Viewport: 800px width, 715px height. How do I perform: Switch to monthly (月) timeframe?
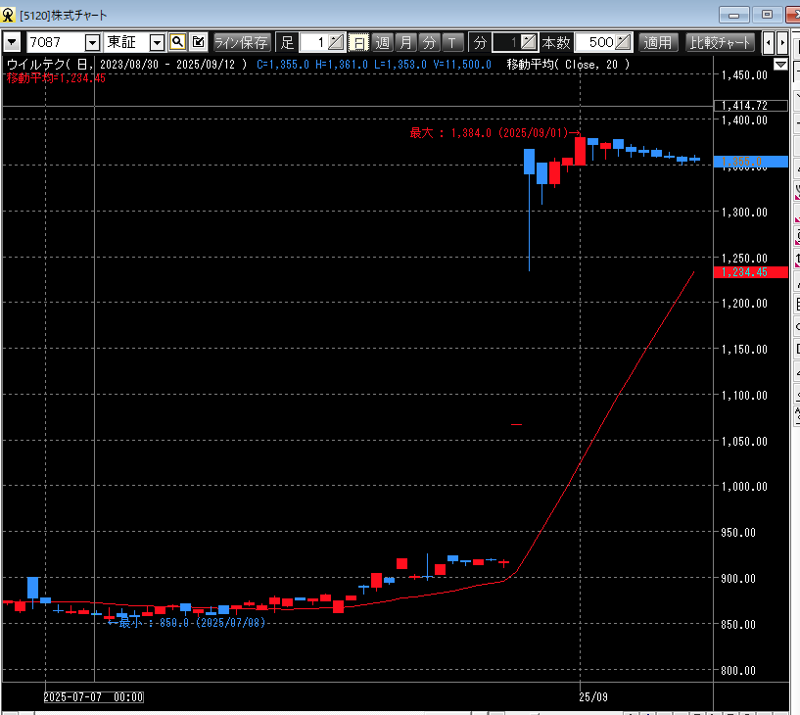coord(405,42)
